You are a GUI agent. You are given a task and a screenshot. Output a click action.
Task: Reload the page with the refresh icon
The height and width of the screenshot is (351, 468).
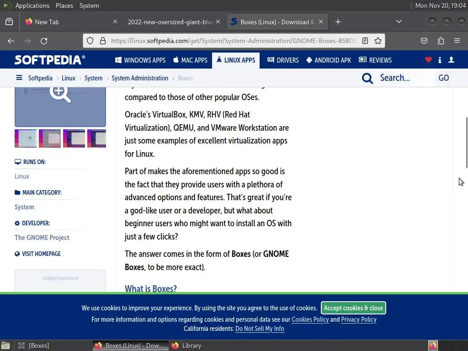pyautogui.click(x=44, y=41)
